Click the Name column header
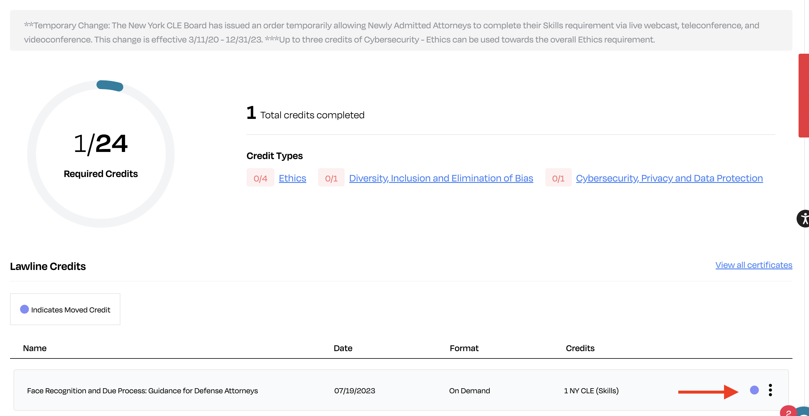 (35, 348)
